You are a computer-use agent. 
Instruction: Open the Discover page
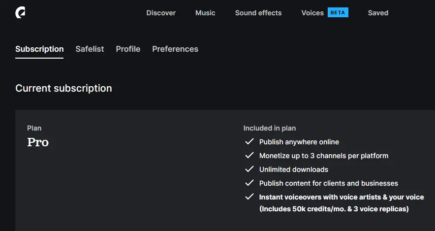[x=161, y=13]
